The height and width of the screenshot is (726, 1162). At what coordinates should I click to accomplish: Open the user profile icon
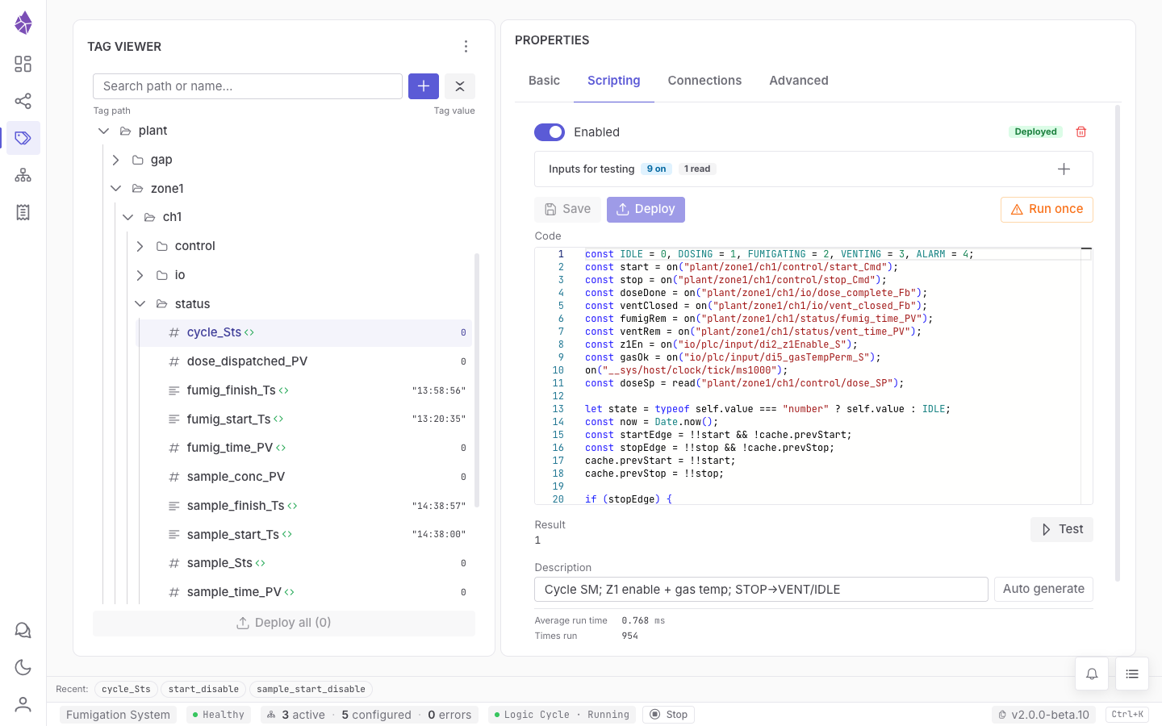click(x=23, y=704)
